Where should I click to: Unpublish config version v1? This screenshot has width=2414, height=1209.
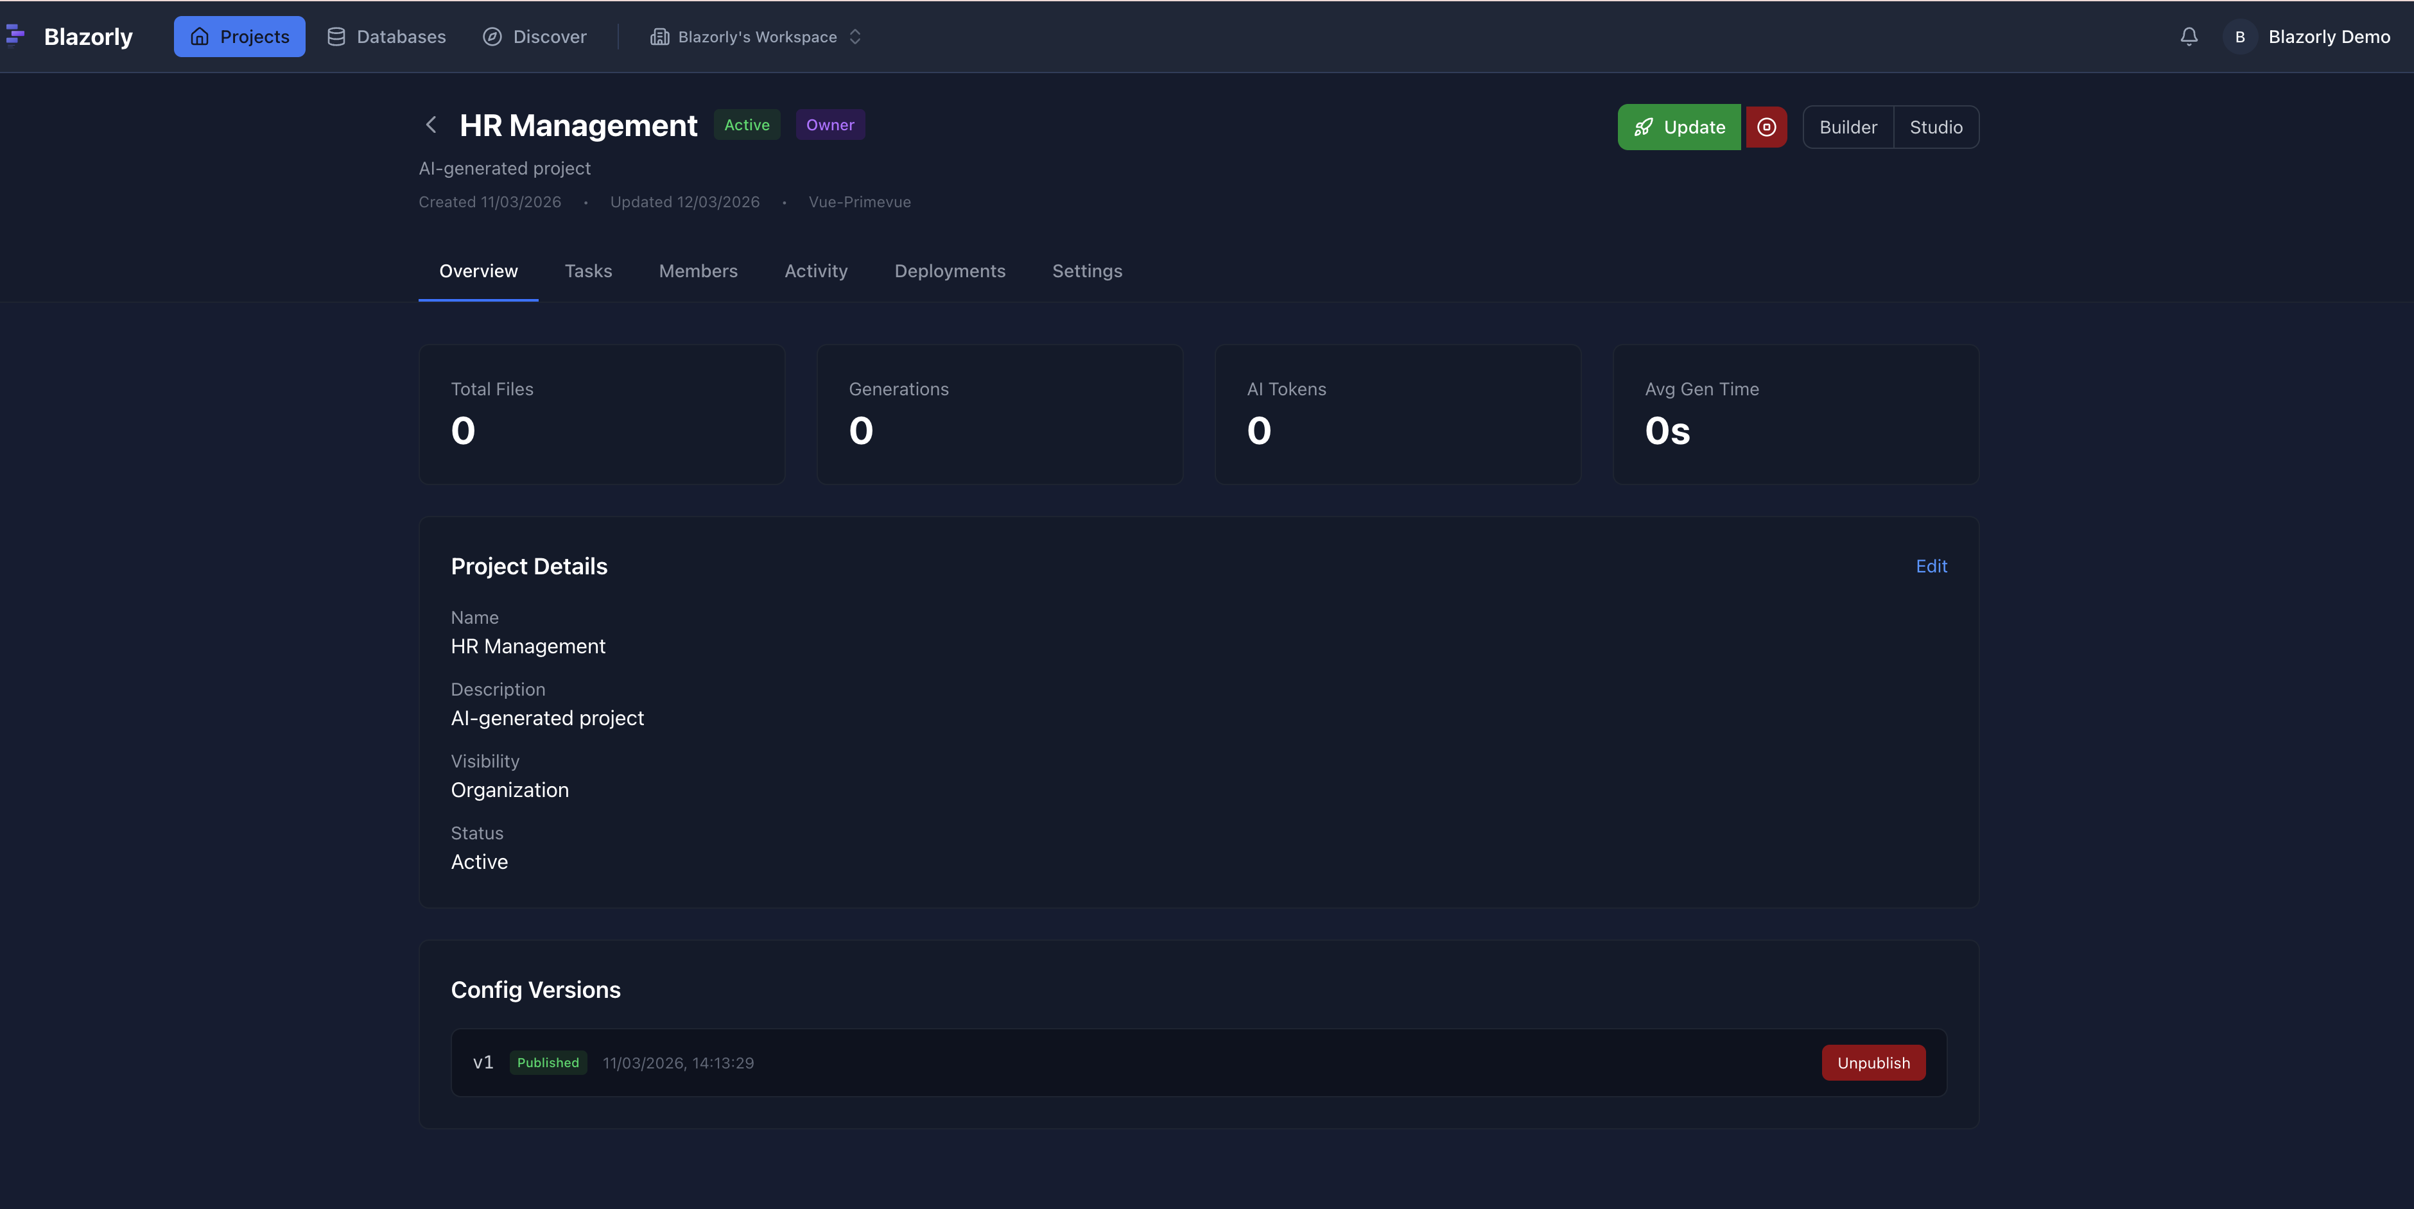[1872, 1063]
